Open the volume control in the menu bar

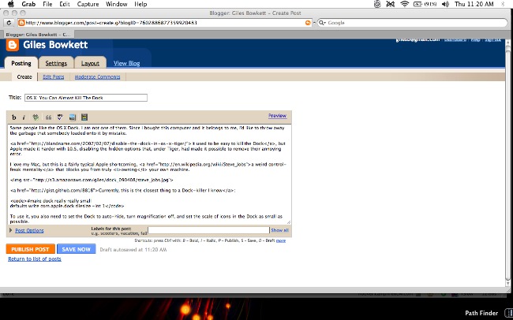445,4
